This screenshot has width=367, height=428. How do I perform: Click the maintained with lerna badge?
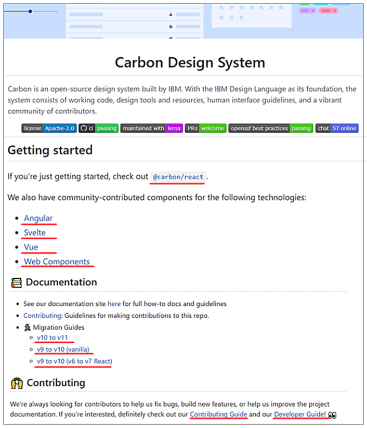click(151, 128)
